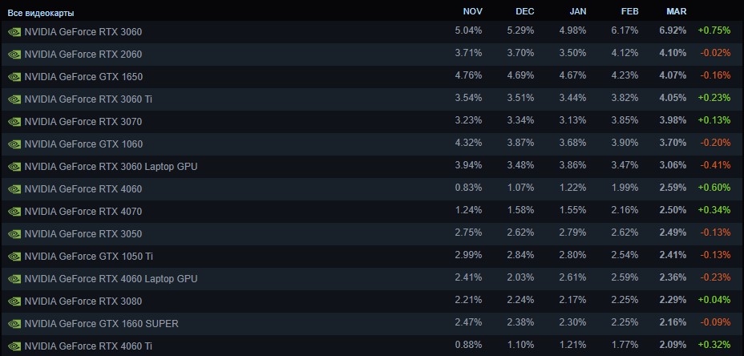Image resolution: width=744 pixels, height=356 pixels.
Task: Click NVIDIA logo icon beside RTX 2060
Action: [14, 54]
